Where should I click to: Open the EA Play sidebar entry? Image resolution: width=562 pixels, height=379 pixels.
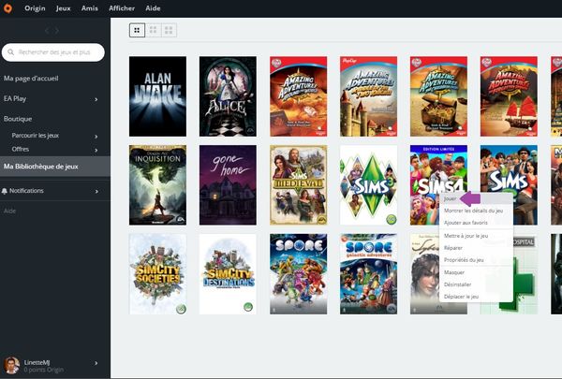[x=15, y=98]
